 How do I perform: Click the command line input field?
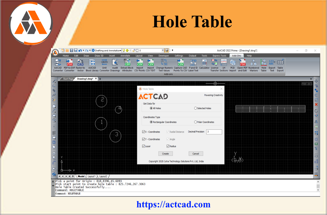[186, 193]
